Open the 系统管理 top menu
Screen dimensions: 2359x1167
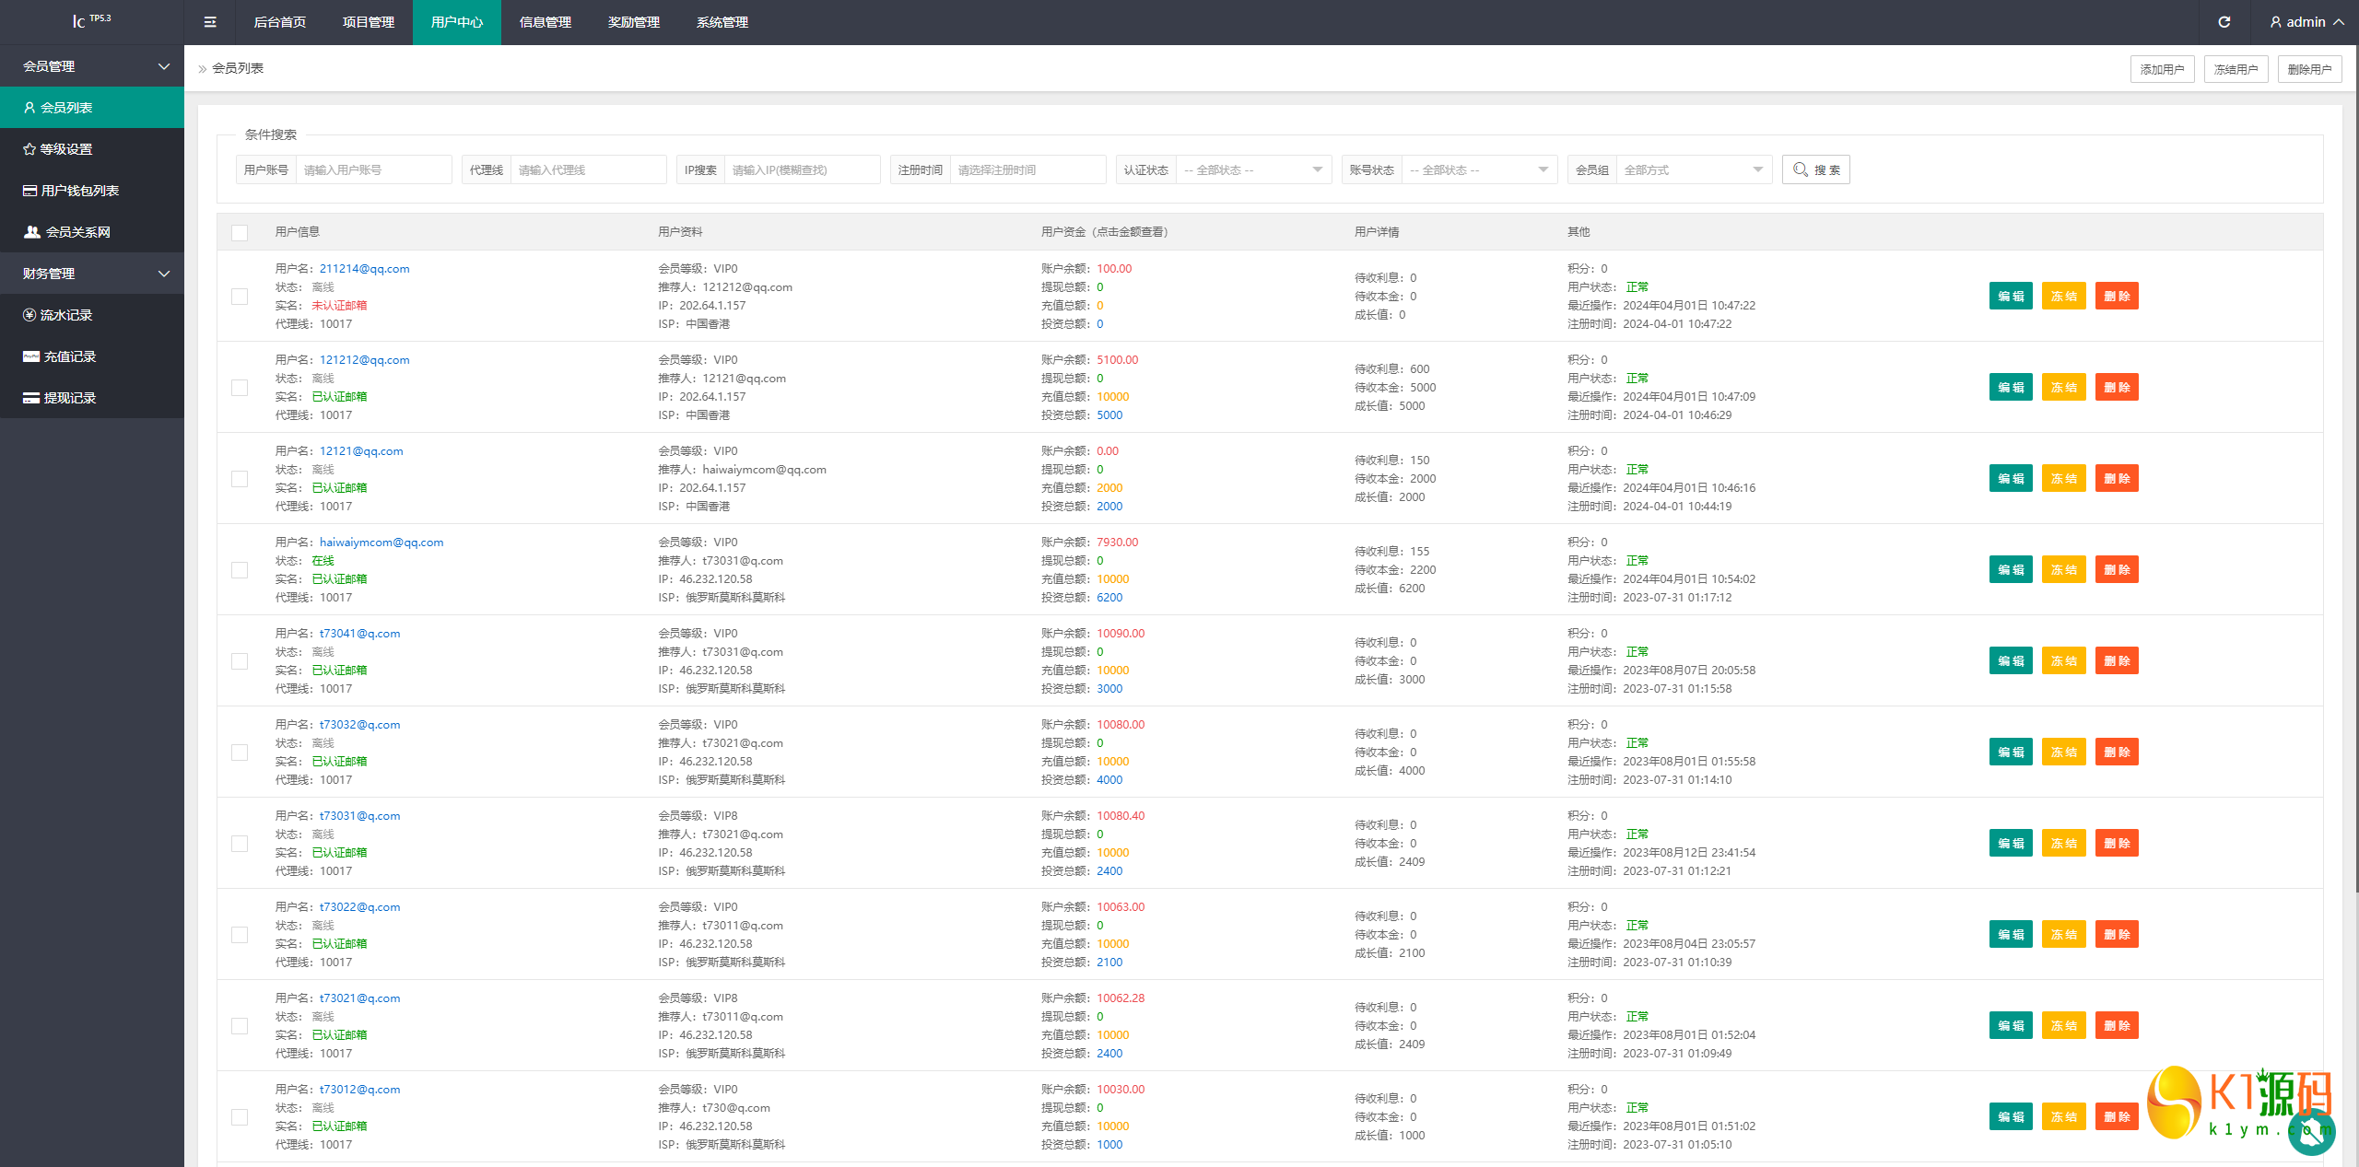[x=722, y=22]
